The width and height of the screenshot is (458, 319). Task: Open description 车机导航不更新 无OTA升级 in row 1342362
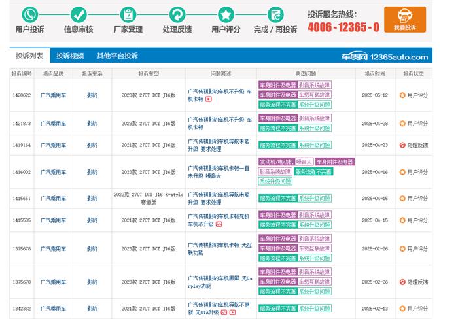coord(219,308)
